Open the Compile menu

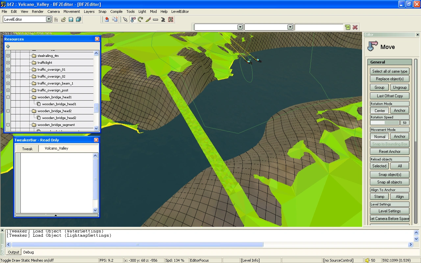click(116, 12)
